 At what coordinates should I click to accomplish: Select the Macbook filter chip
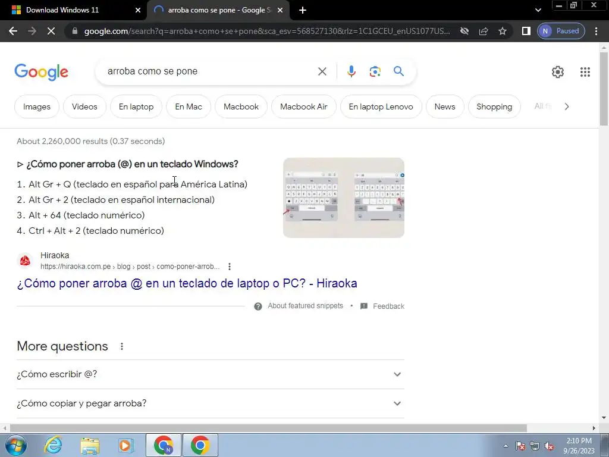(x=241, y=107)
